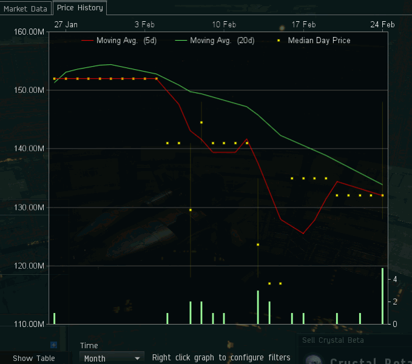Click the 10 Feb date label

point(224,25)
